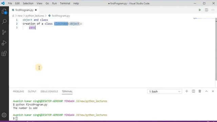Viewport: 217px width, 122px height.
Task: Click '$ python firstProgram.py' terminal line
Action: [x=30, y=105]
